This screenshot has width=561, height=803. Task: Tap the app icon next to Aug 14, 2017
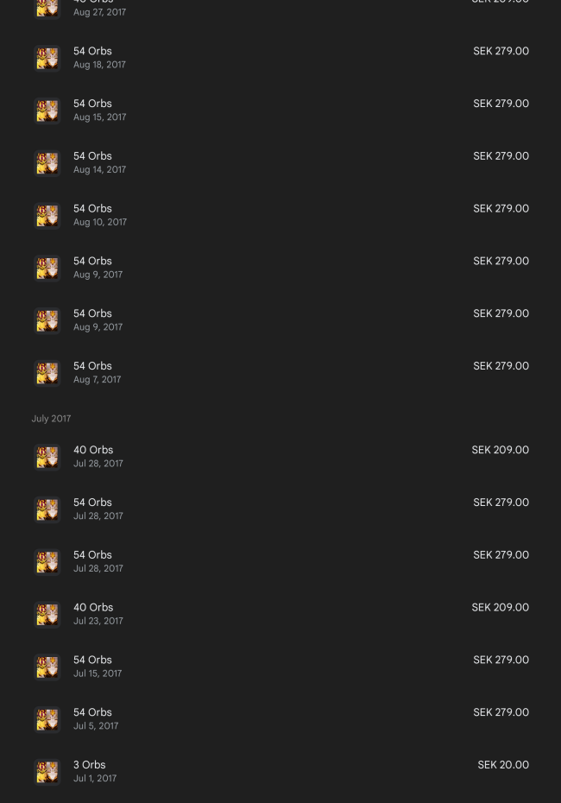click(x=47, y=163)
